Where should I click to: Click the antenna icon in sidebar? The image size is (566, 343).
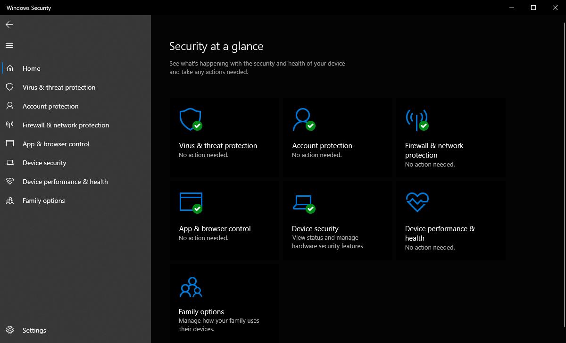(10, 125)
